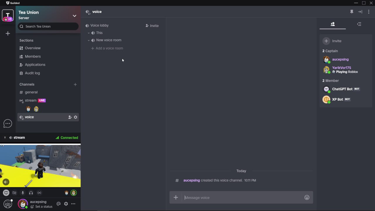Collapse the 'New voice room' entry
The image size is (375, 211).
point(89,40)
